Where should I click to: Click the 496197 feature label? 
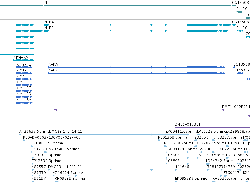(39, 179)
